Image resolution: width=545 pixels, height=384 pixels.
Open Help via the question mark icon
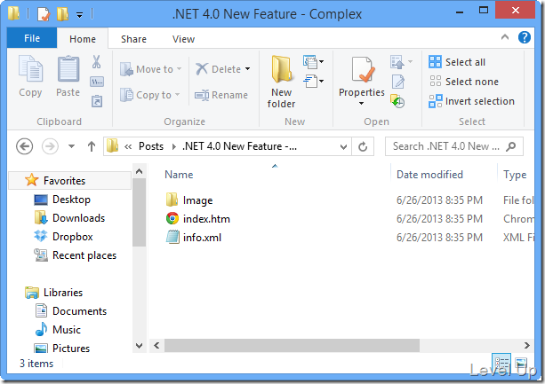525,37
